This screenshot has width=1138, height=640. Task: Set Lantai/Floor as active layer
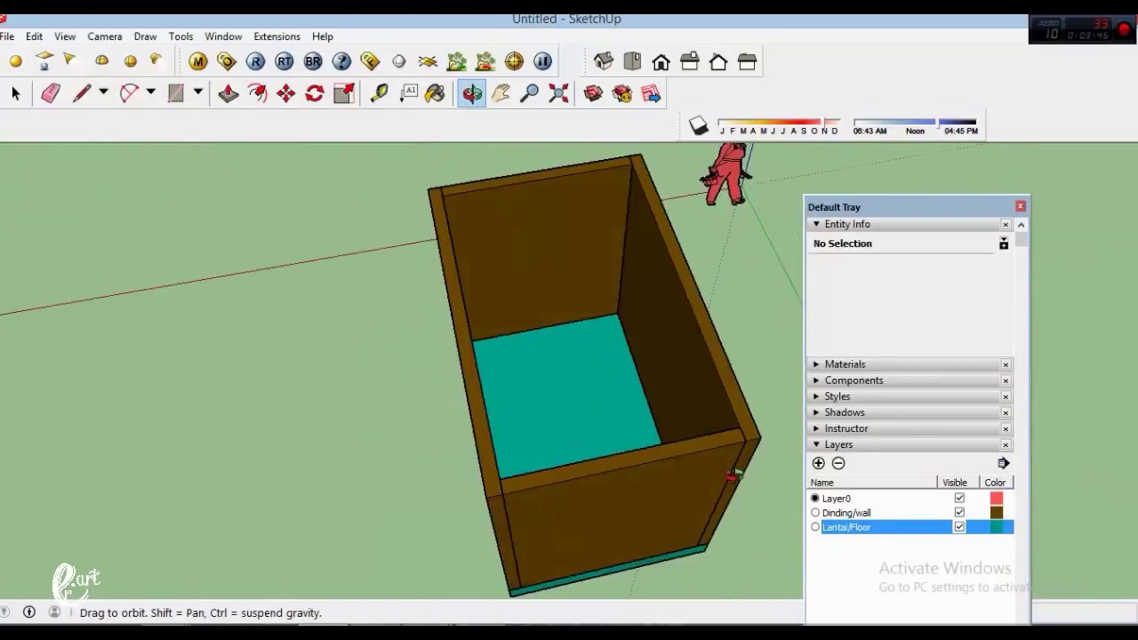click(x=815, y=527)
